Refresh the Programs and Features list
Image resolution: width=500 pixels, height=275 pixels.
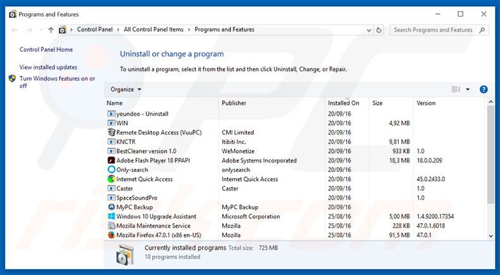click(x=379, y=30)
